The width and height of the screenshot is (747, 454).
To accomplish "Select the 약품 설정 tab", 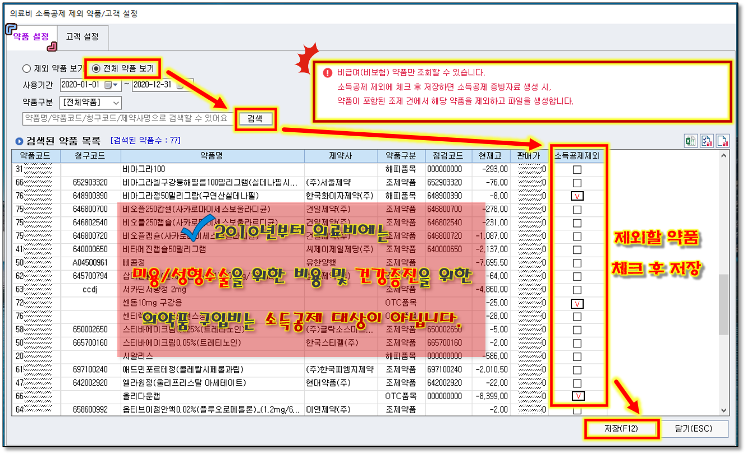I will pos(31,37).
